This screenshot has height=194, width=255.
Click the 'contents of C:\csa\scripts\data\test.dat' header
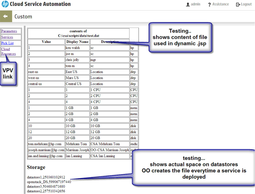[78, 33]
